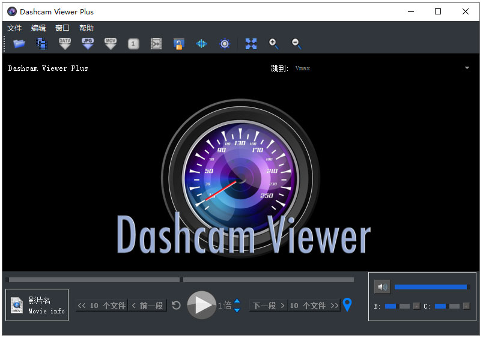Open the 影片名 Movie info panel
This screenshot has width=483, height=338.
point(37,305)
